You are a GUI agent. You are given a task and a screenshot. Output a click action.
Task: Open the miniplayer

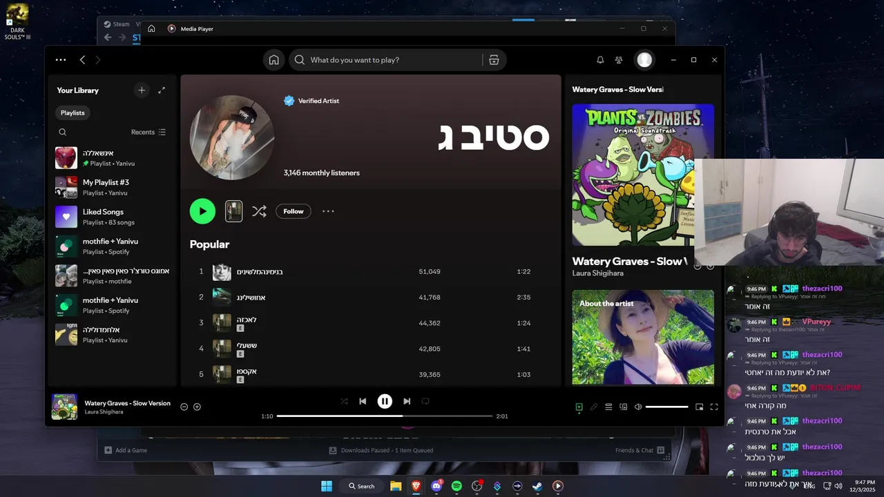click(699, 407)
